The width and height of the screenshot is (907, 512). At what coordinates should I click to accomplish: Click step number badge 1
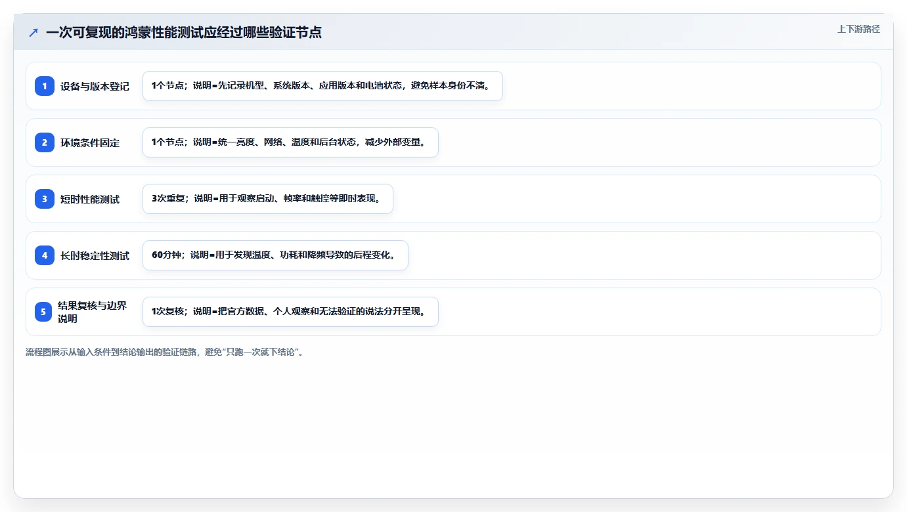tap(45, 86)
